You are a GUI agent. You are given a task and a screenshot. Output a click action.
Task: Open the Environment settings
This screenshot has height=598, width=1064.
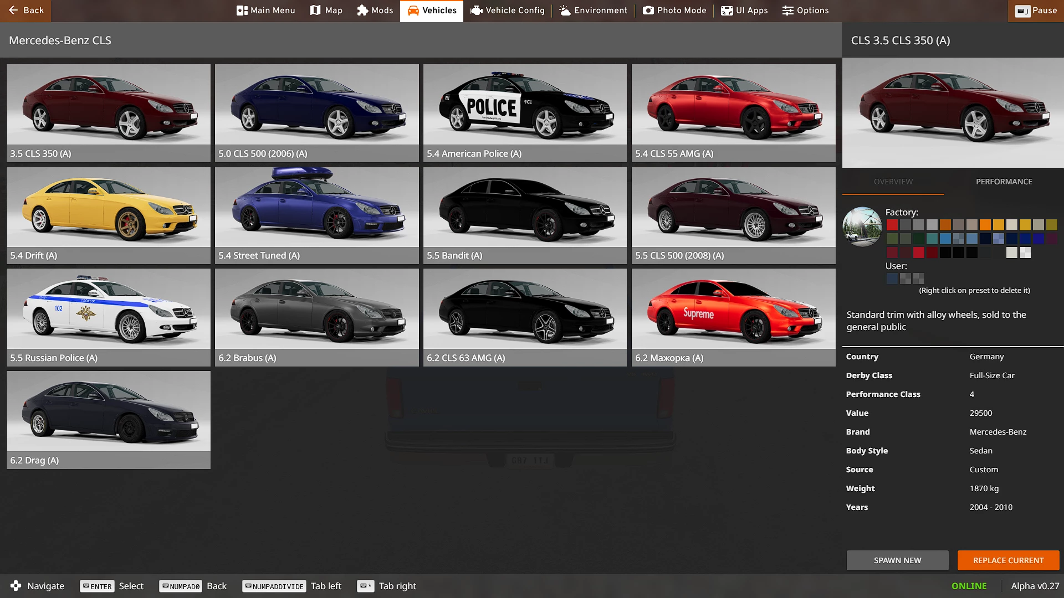(593, 10)
